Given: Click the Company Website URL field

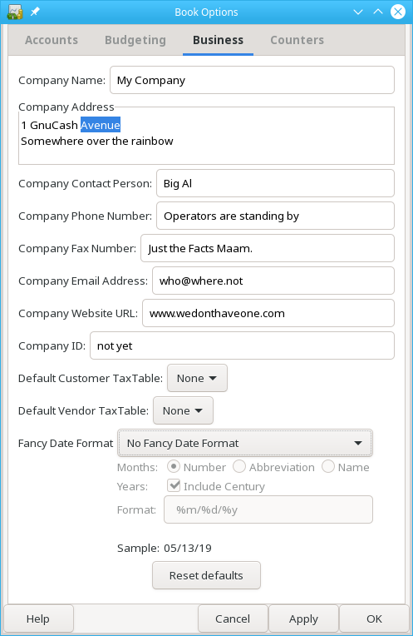Looking at the screenshot, I should coord(268,313).
